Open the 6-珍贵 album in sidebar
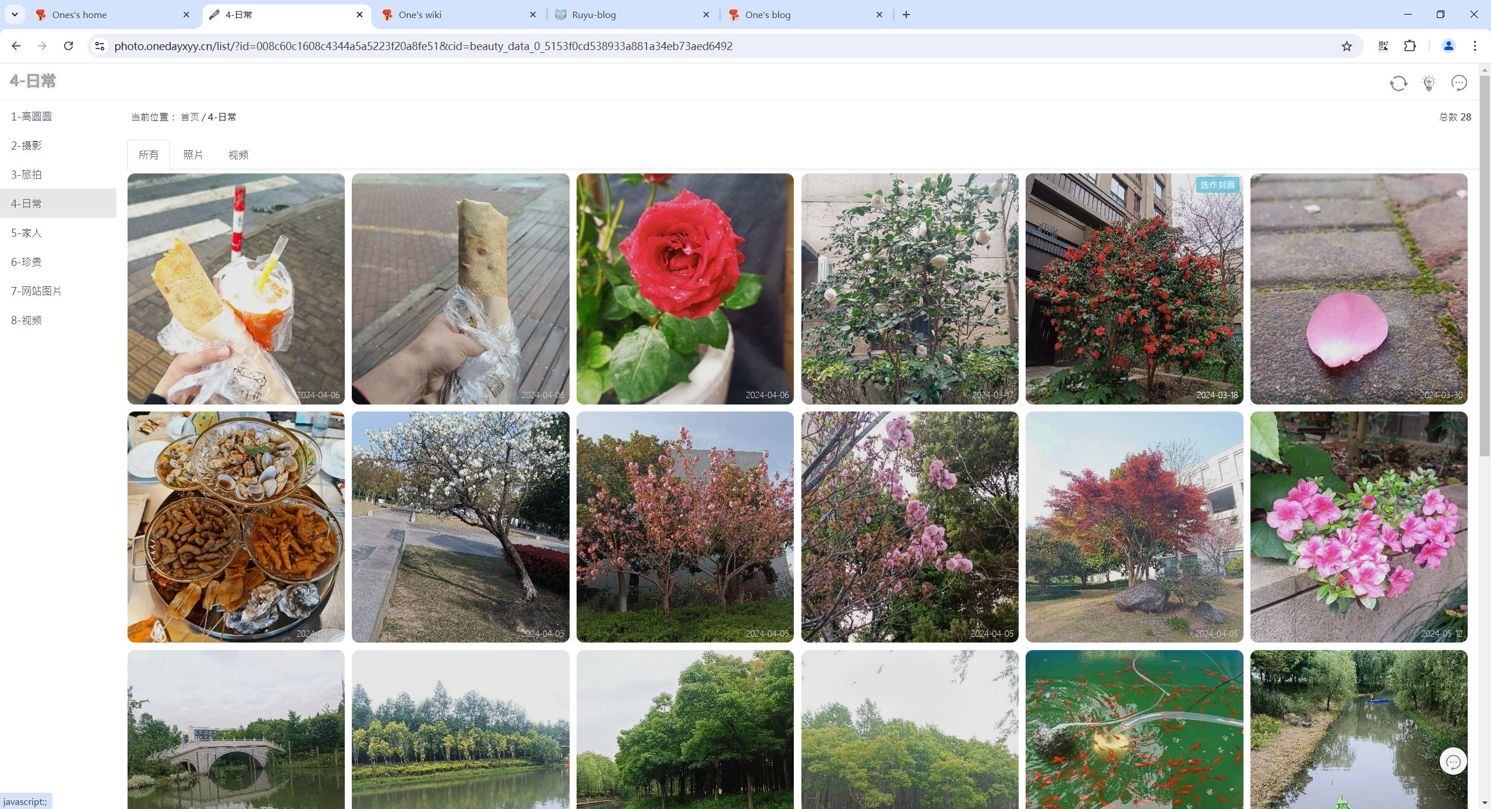The image size is (1491, 809). point(58,262)
